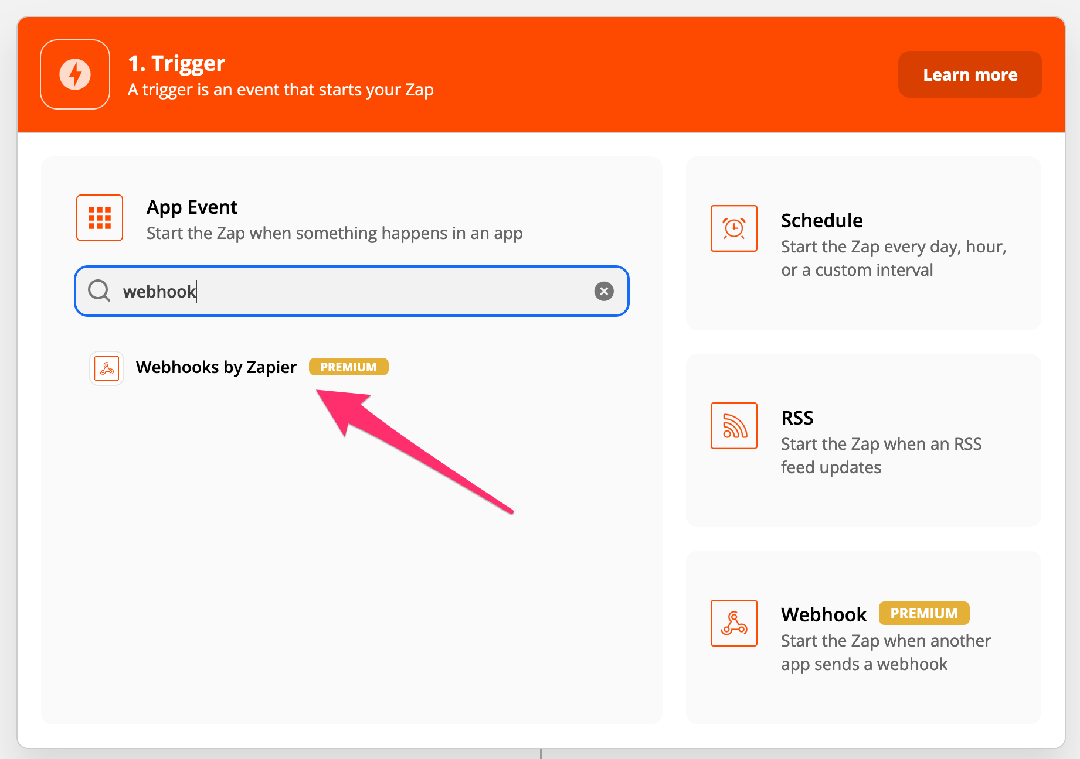Image resolution: width=1080 pixels, height=759 pixels.
Task: Open the RSS trigger title
Action: coord(797,418)
